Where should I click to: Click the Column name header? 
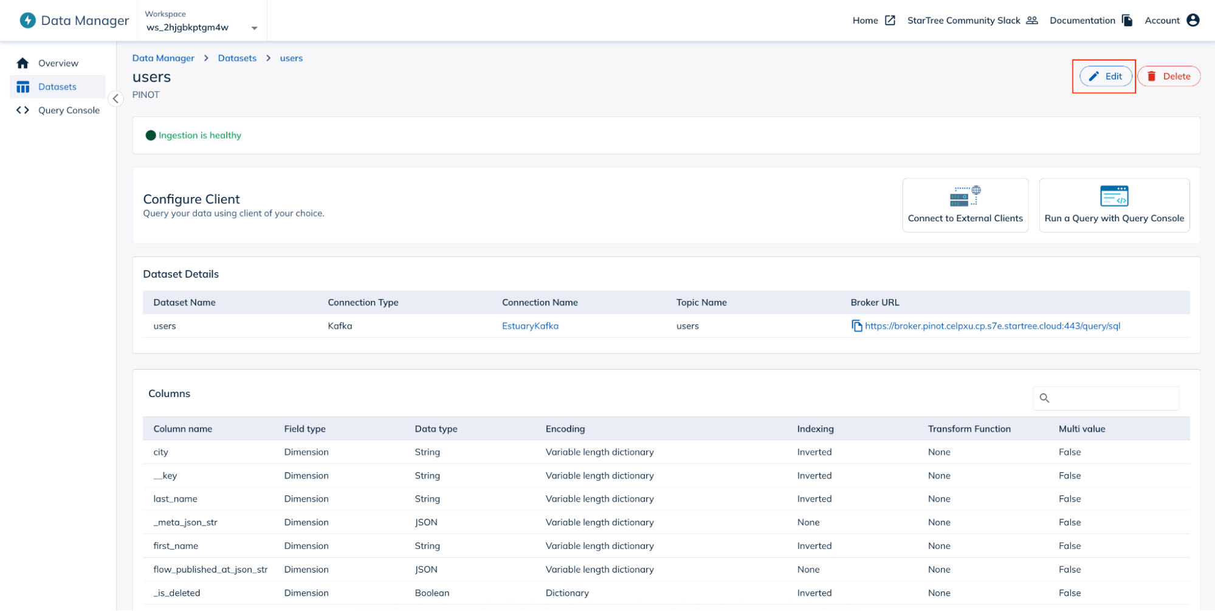click(183, 429)
